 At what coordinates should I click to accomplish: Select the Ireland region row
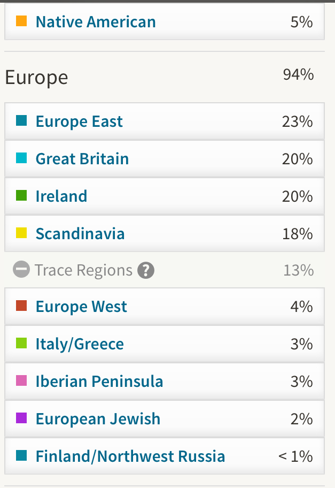tap(165, 196)
